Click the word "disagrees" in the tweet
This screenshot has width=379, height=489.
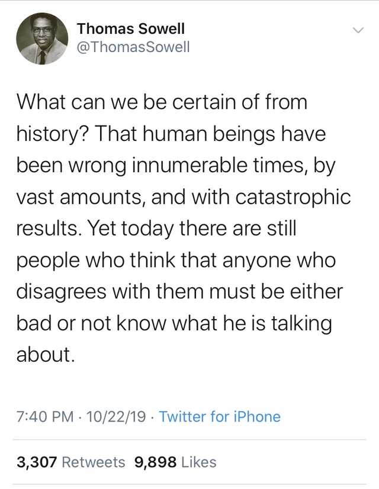pos(59,293)
